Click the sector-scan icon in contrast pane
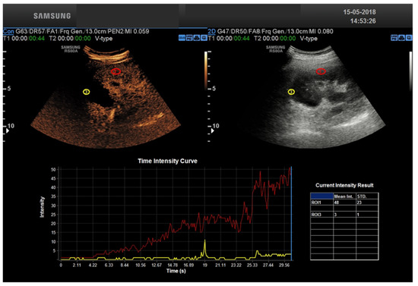The image size is (418, 286). pyautogui.click(x=197, y=38)
